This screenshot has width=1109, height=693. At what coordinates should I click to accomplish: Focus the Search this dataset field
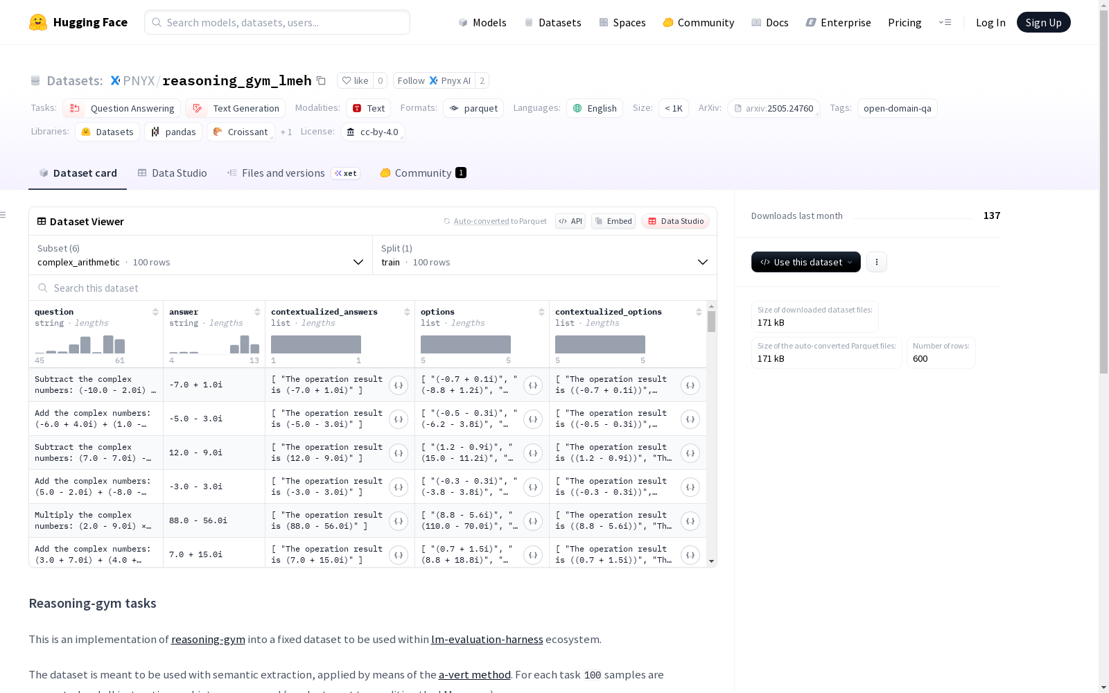coord(373,288)
